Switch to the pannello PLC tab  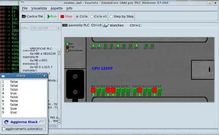(x=82, y=25)
